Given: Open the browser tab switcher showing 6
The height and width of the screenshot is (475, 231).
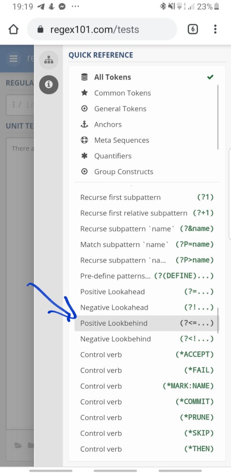Looking at the screenshot, I should (x=192, y=29).
